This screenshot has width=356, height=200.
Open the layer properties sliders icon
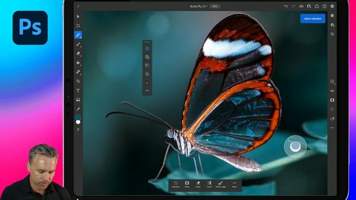point(332,34)
